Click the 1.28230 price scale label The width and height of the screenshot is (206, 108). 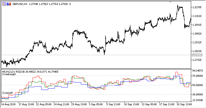(197, 51)
